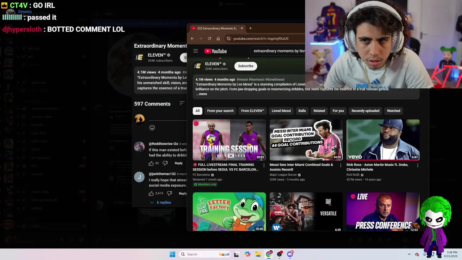
Task: Expand the description with ...more
Action: [x=202, y=94]
